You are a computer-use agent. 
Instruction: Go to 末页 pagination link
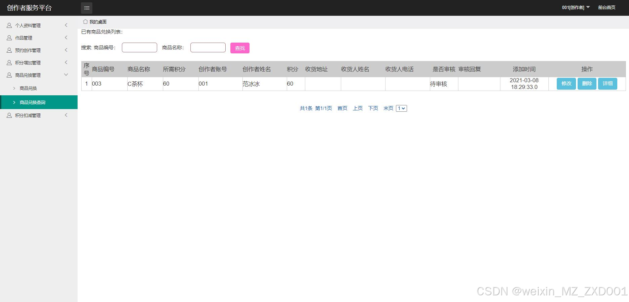388,108
